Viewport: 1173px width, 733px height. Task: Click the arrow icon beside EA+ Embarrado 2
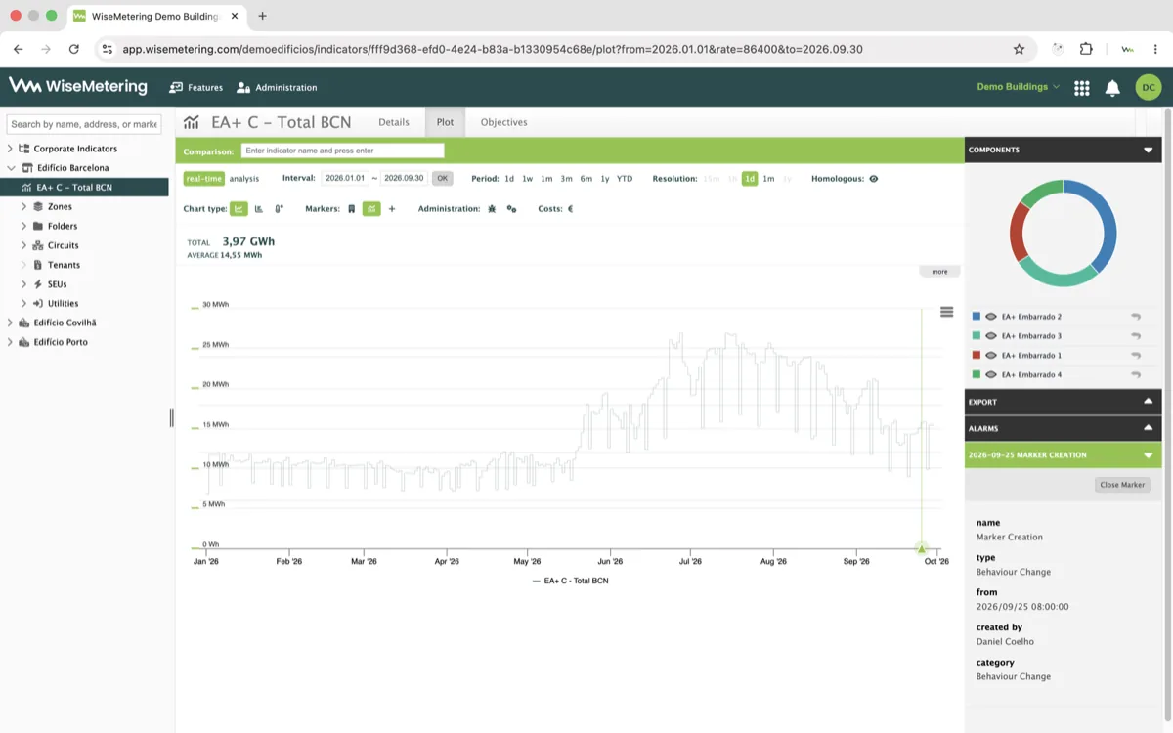1136,317
